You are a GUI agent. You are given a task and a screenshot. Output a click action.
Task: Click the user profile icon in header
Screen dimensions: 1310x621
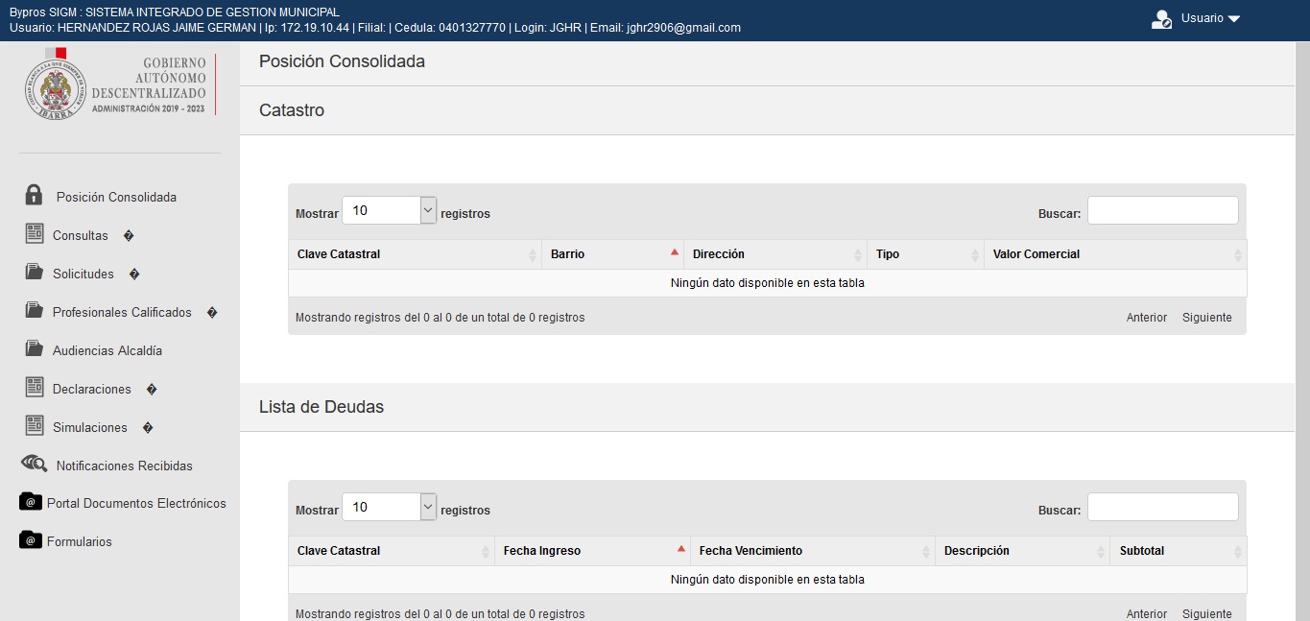pyautogui.click(x=1161, y=19)
